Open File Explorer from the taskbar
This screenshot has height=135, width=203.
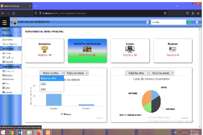(x=30, y=132)
